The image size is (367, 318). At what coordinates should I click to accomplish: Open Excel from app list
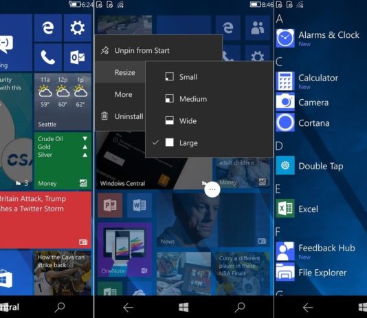coord(321,209)
